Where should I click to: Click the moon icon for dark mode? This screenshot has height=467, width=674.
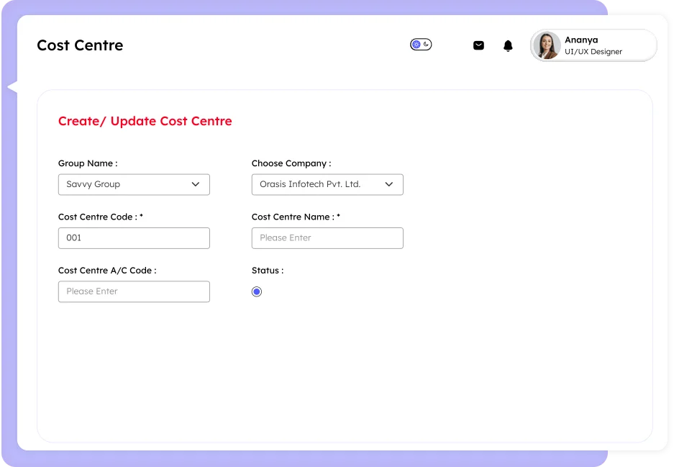[426, 45]
